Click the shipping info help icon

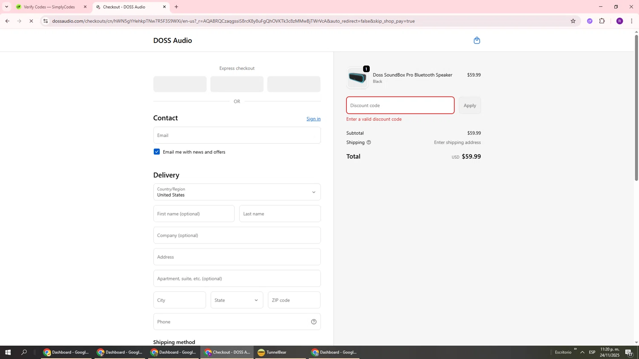point(369,142)
